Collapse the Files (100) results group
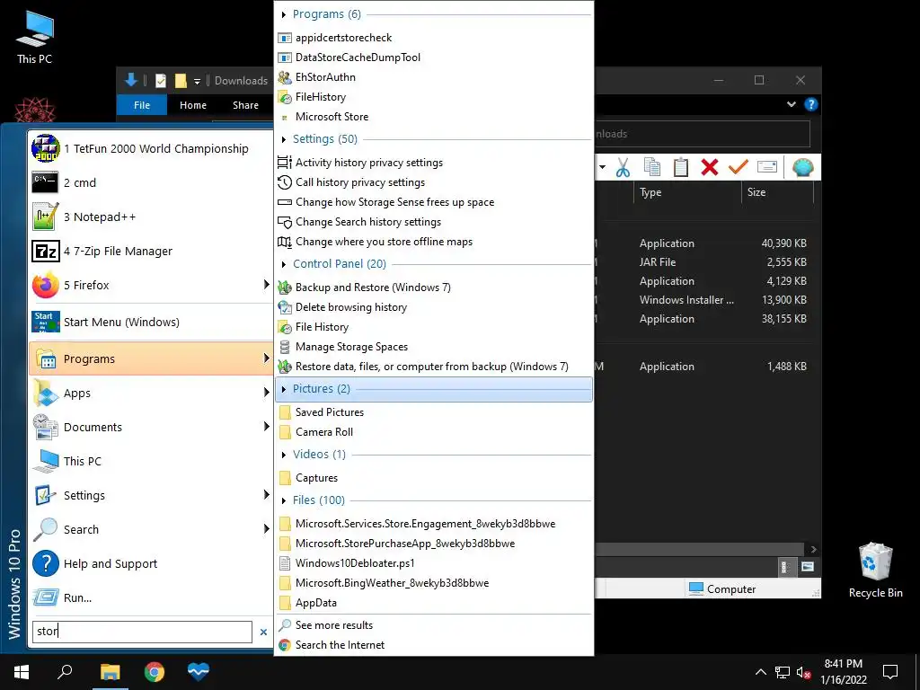This screenshot has width=920, height=690. pyautogui.click(x=283, y=500)
